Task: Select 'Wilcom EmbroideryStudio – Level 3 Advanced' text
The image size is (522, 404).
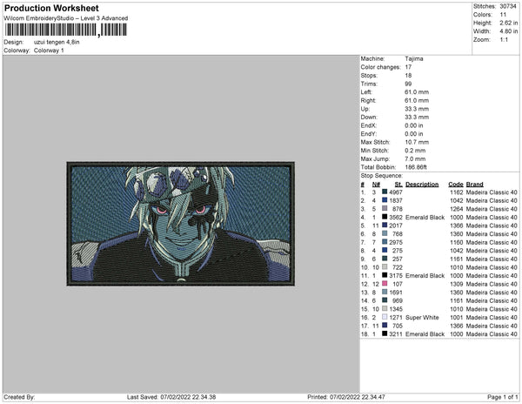Action: tap(66, 18)
